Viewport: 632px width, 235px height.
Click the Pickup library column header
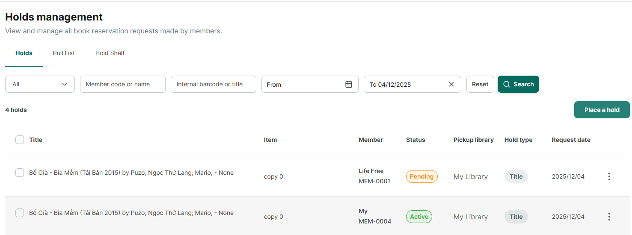pos(474,140)
